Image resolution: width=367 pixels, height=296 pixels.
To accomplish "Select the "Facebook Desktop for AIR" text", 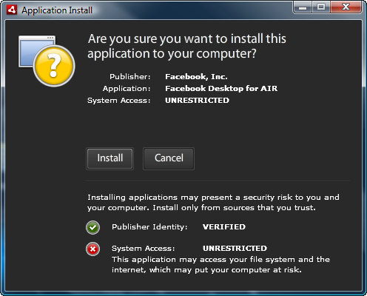I will [x=221, y=88].
